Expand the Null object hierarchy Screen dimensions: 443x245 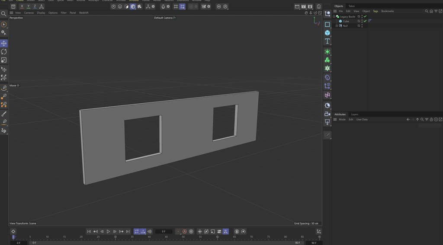(337, 26)
